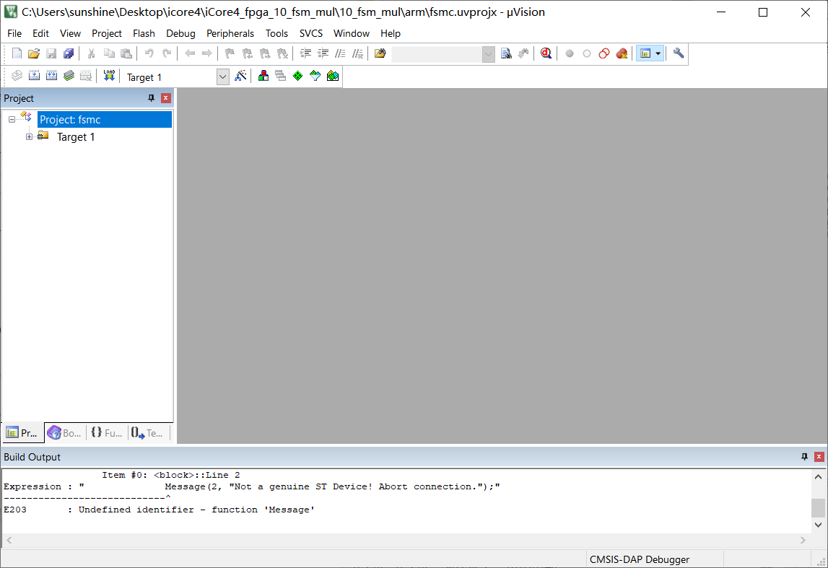Collapse the Project: fsmc tree node
The image size is (828, 568).
pos(12,120)
